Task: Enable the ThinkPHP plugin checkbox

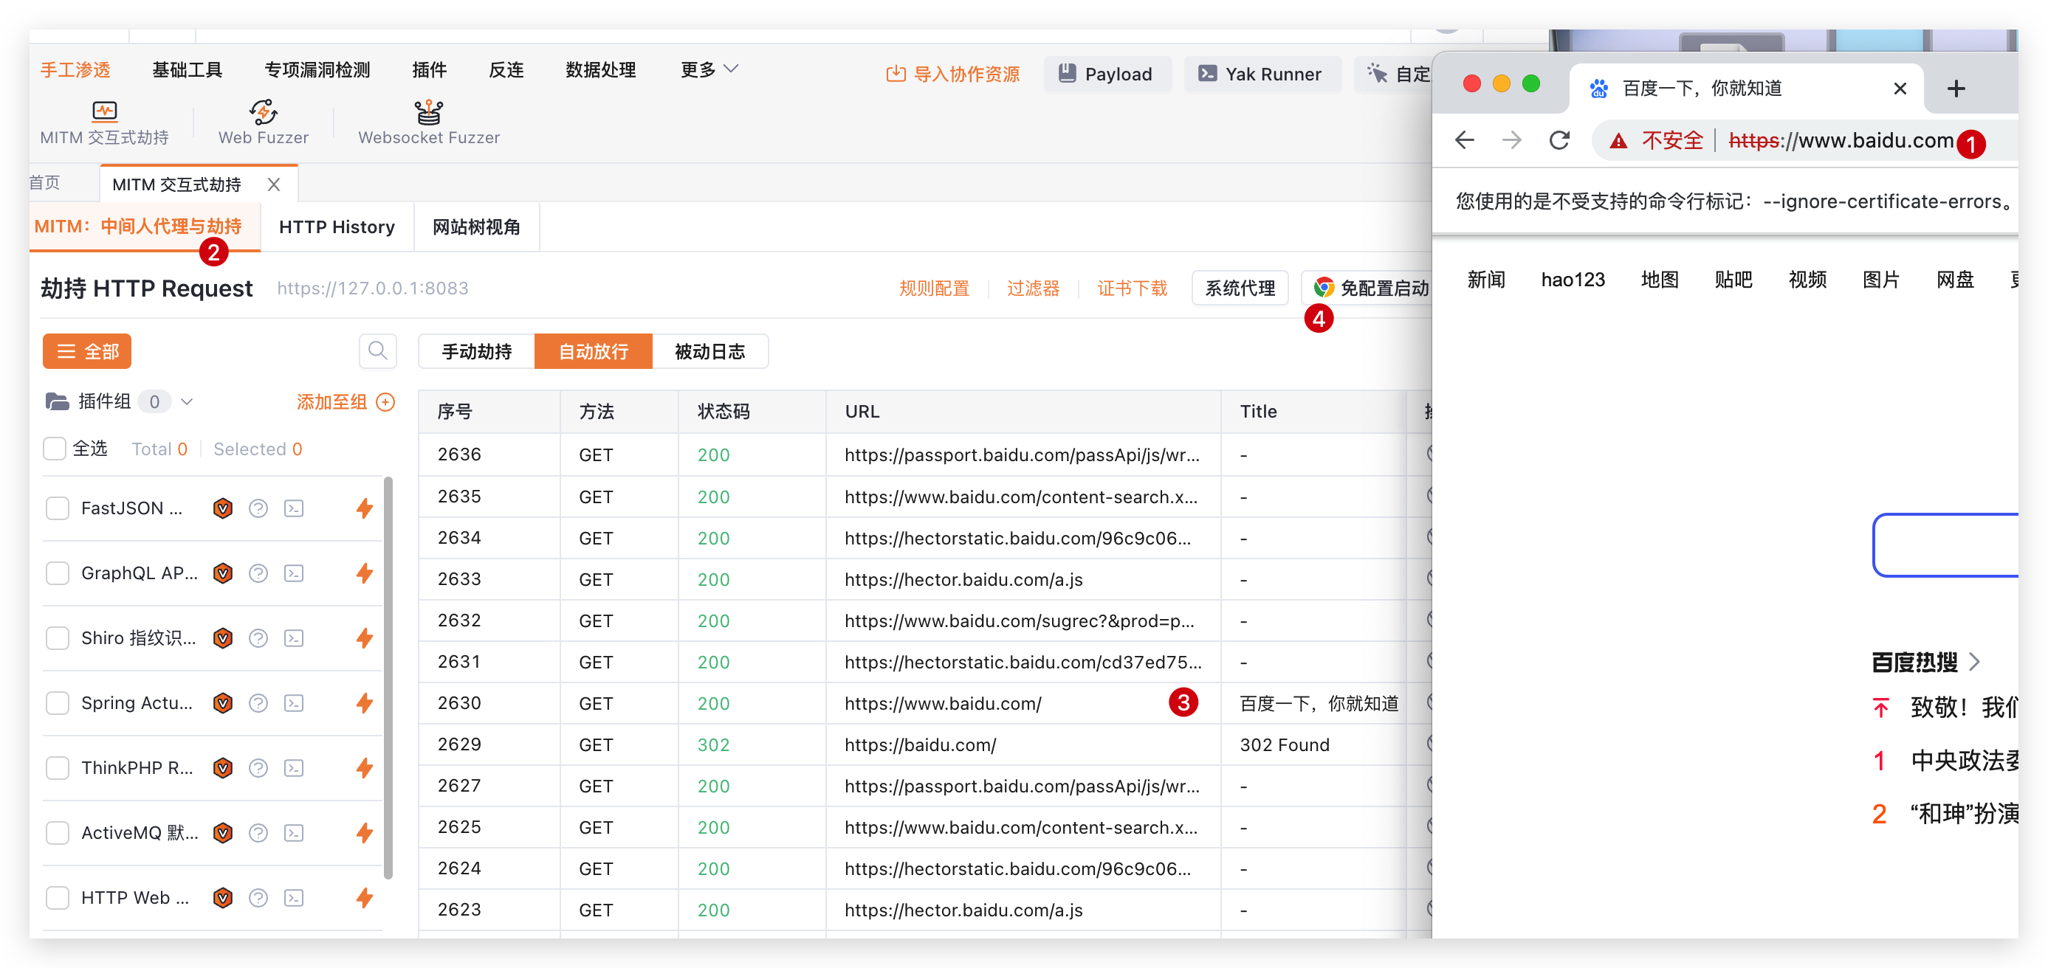Action: coord(58,768)
